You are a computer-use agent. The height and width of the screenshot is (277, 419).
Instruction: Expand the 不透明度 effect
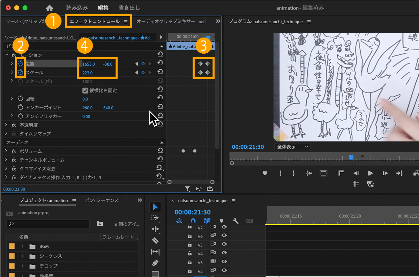6,125
